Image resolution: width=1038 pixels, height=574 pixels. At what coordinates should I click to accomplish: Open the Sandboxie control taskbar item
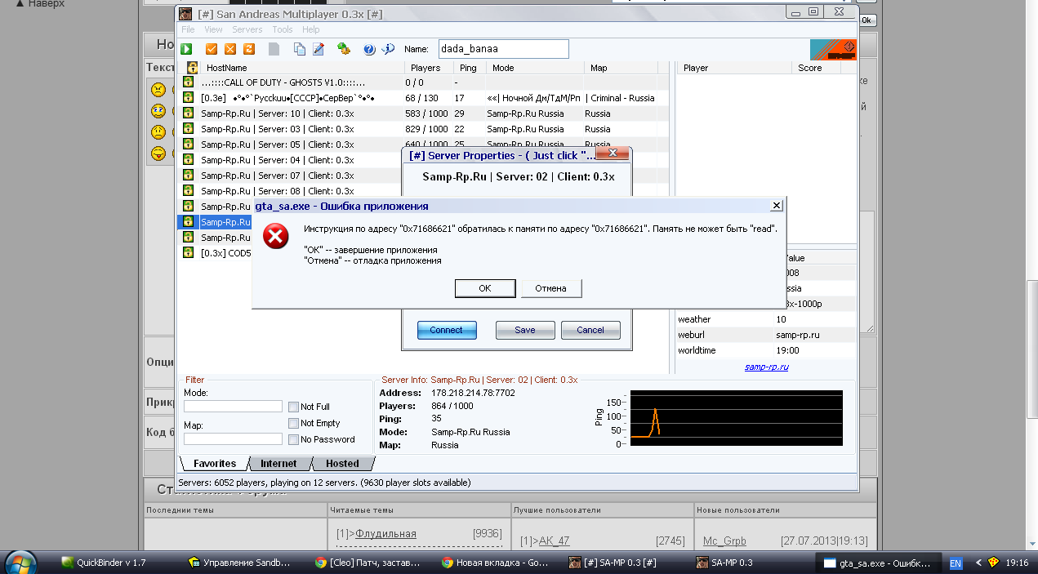point(238,563)
